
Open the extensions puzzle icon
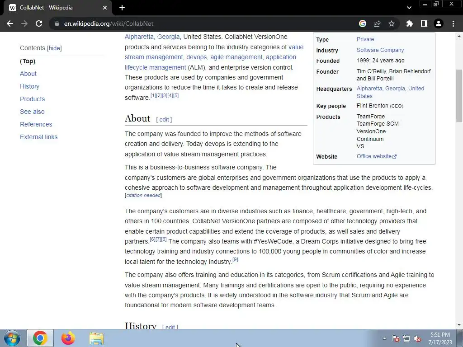[x=410, y=23]
